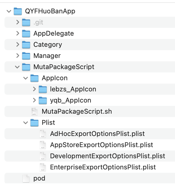Click the lebzs_AppIcon folder icon
The width and height of the screenshot is (175, 185).
pyautogui.click(x=43, y=89)
